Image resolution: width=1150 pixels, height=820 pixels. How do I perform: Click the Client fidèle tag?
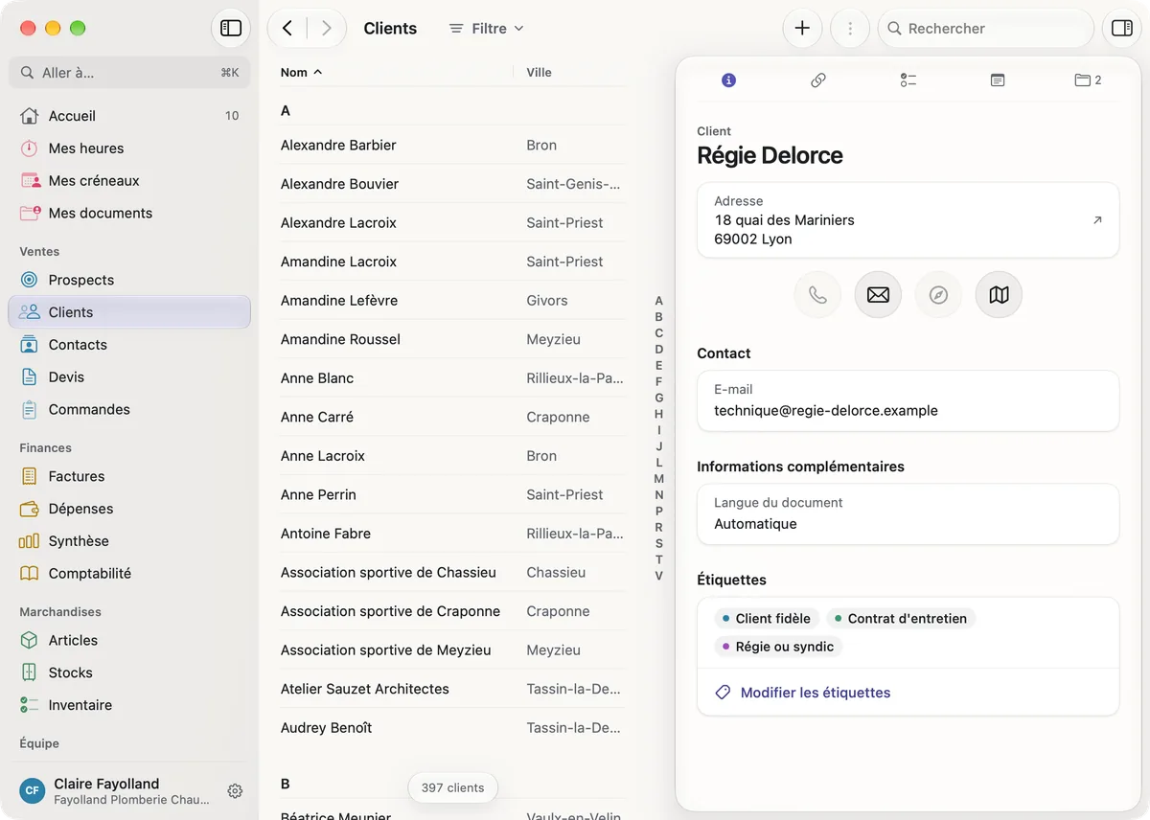767,619
